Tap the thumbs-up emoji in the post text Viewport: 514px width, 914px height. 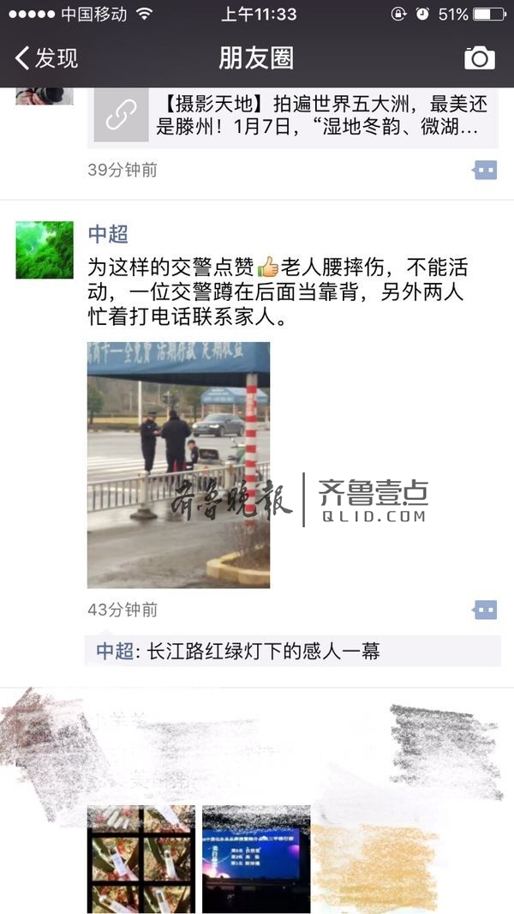[268, 268]
